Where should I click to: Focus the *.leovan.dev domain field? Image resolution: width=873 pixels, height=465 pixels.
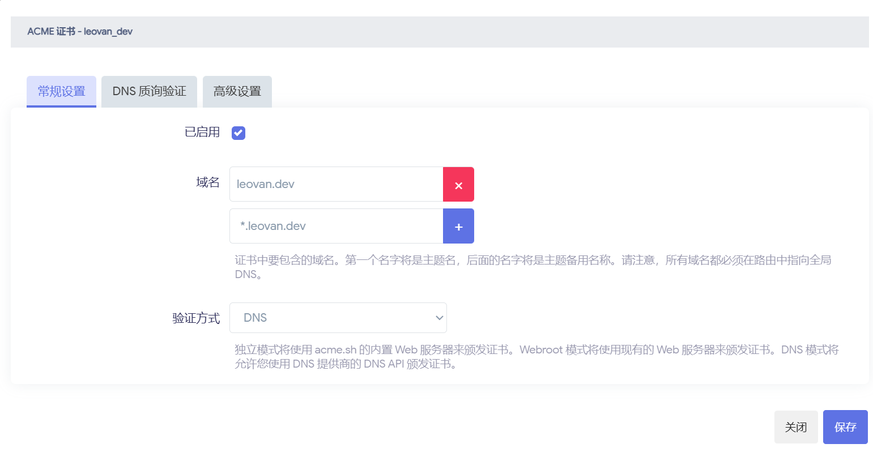(334, 226)
